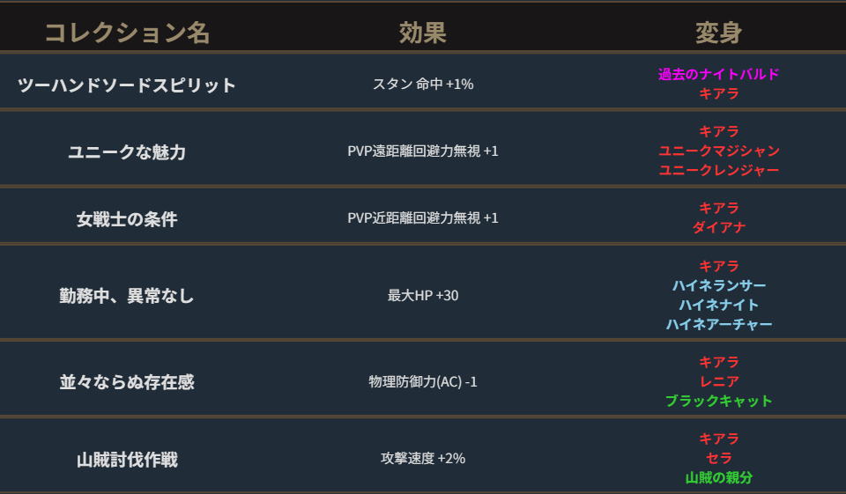Click the ダイアナ transformation name
846x494 pixels.
pos(718,227)
